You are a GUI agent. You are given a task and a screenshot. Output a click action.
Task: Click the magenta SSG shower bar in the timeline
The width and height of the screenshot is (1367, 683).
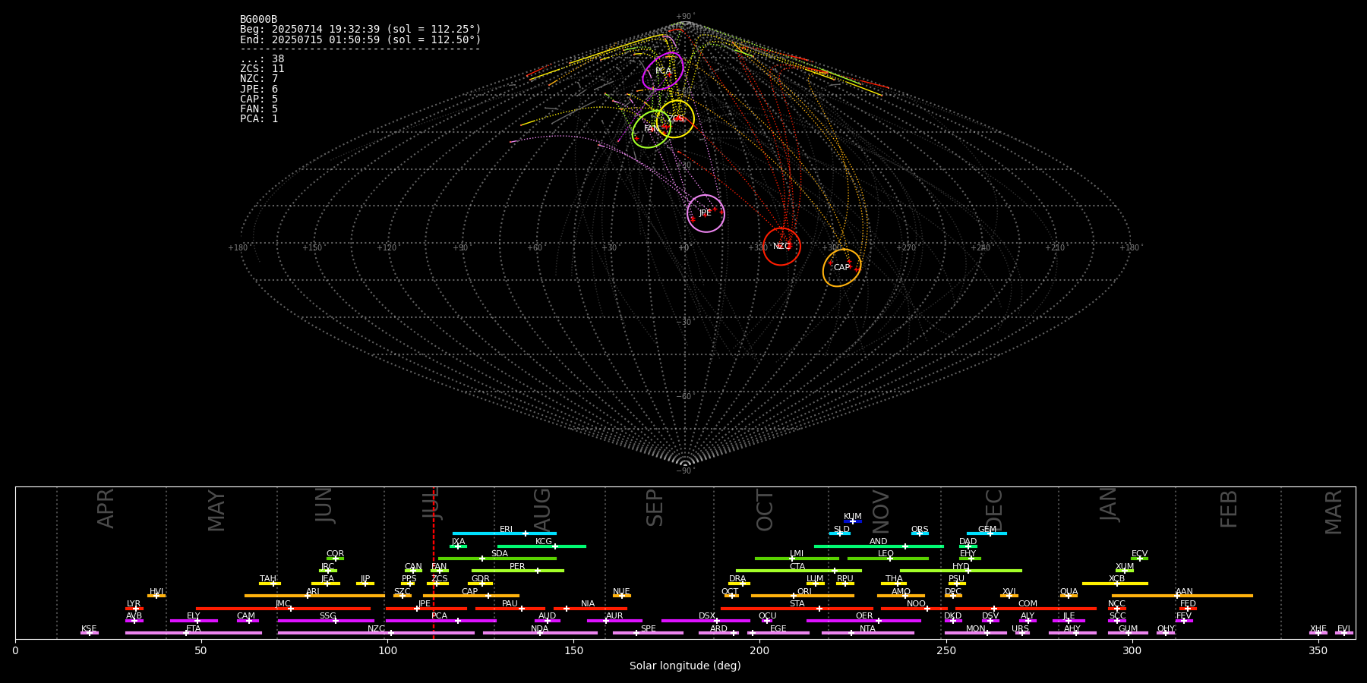[x=326, y=621]
